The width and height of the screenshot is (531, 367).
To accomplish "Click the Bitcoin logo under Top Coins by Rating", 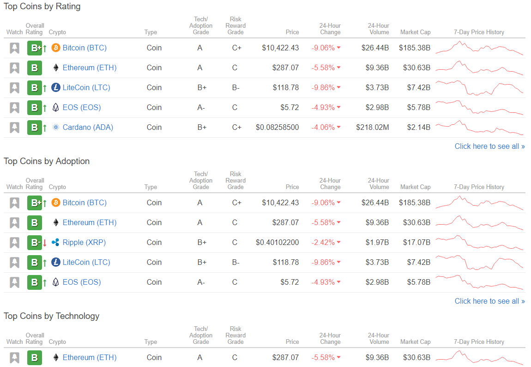I will tap(56, 48).
